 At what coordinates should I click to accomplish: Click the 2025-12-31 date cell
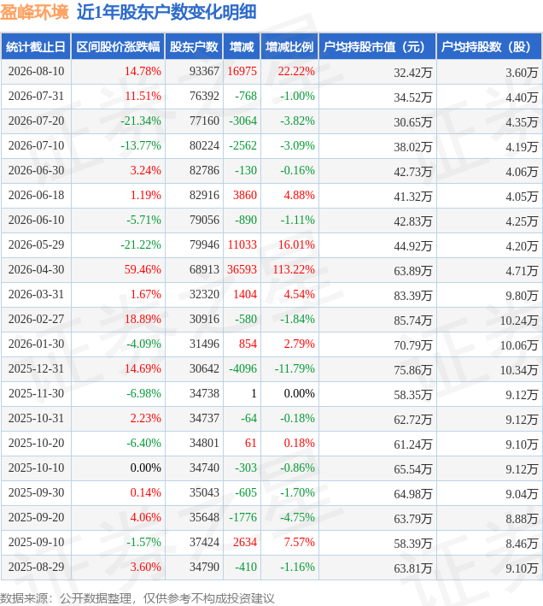tap(36, 368)
